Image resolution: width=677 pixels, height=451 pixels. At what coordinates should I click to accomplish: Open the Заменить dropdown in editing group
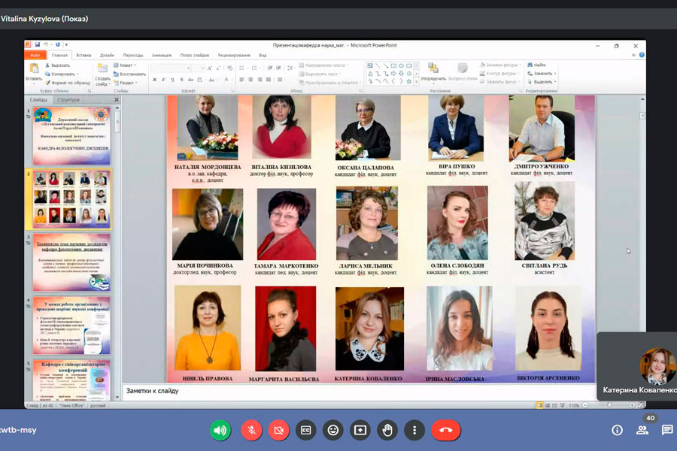click(x=545, y=74)
